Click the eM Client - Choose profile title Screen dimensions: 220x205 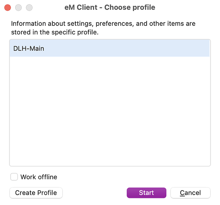110,7
